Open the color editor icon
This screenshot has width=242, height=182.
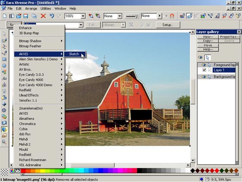click(x=13, y=171)
